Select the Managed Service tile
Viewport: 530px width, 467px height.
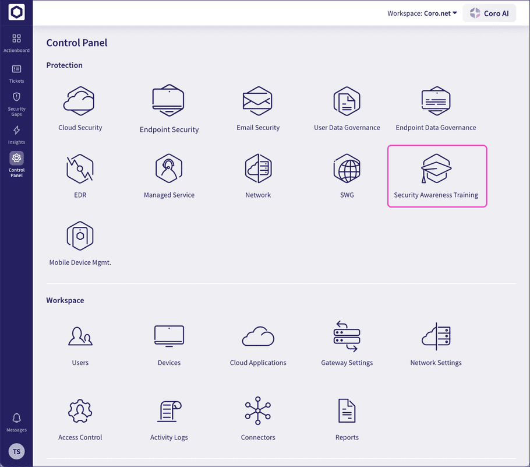pos(169,175)
